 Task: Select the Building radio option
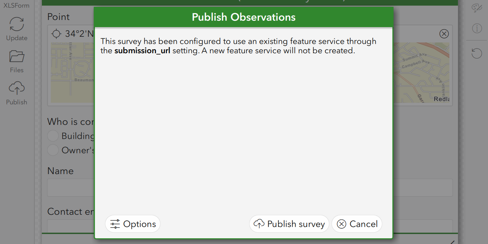53,136
